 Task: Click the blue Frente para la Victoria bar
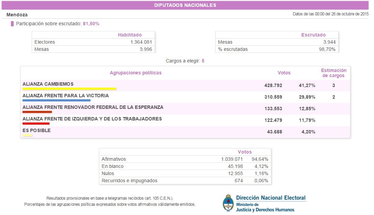tap(56, 101)
